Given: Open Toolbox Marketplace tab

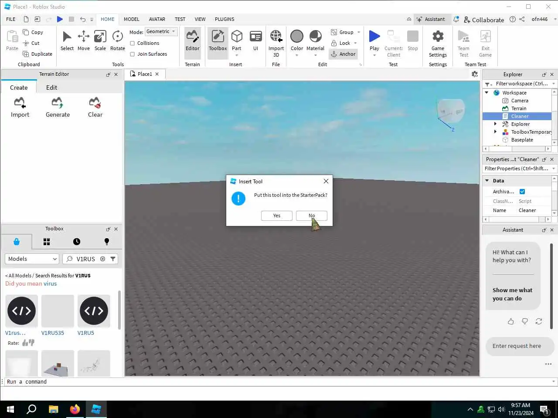Looking at the screenshot, I should [17, 242].
